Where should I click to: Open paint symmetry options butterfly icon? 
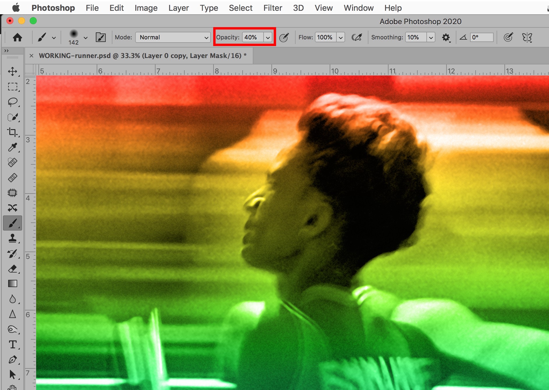[x=527, y=37]
